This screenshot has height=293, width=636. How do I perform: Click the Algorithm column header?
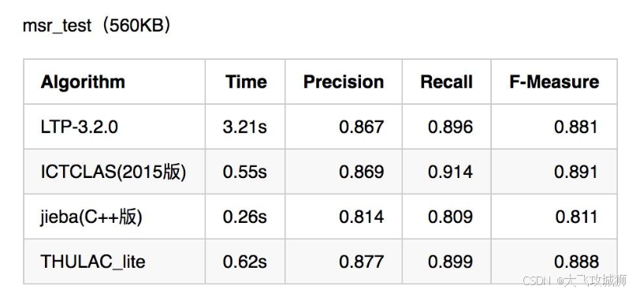(83, 82)
